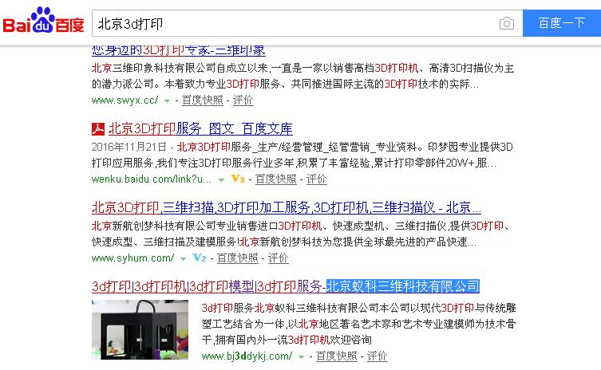Expand dropdown arrow next to www.bj3ddykj.com/
Viewport: 601px width, 370px height.
pyautogui.click(x=301, y=357)
